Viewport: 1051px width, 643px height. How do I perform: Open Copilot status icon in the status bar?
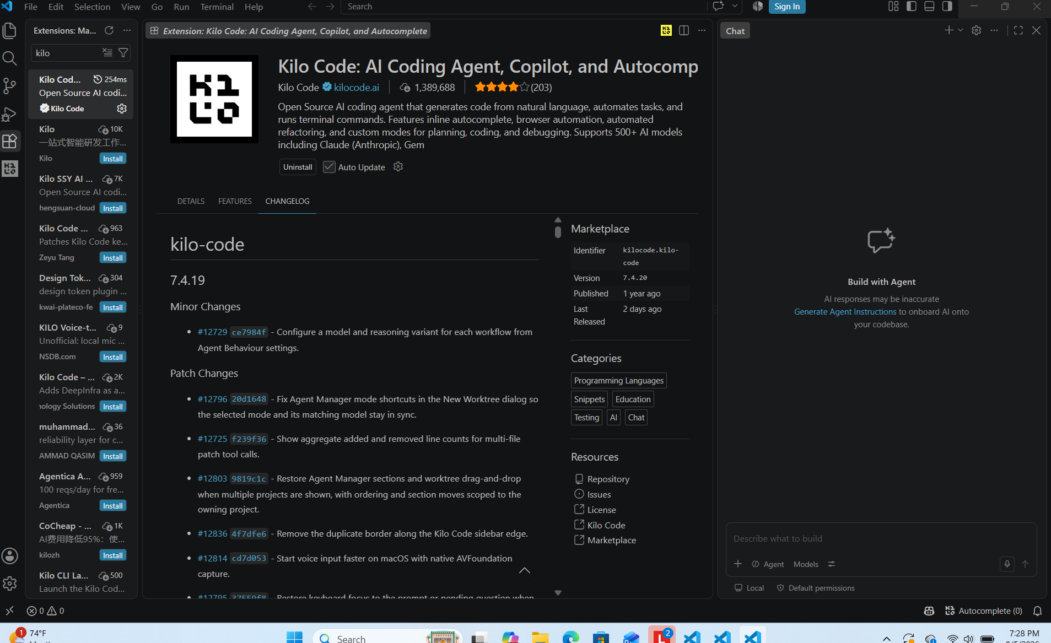click(929, 610)
